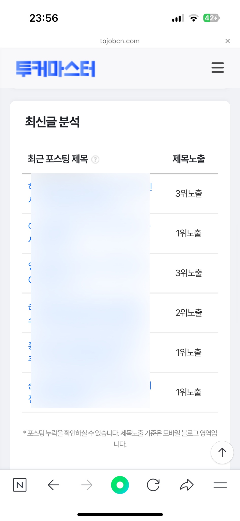This screenshot has width=240, height=521.
Task: Reload the page with the refresh icon
Action: 153,485
